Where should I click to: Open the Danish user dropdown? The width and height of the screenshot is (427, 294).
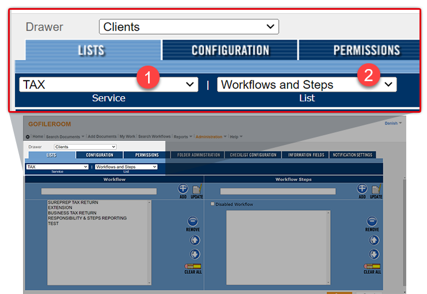click(393, 123)
